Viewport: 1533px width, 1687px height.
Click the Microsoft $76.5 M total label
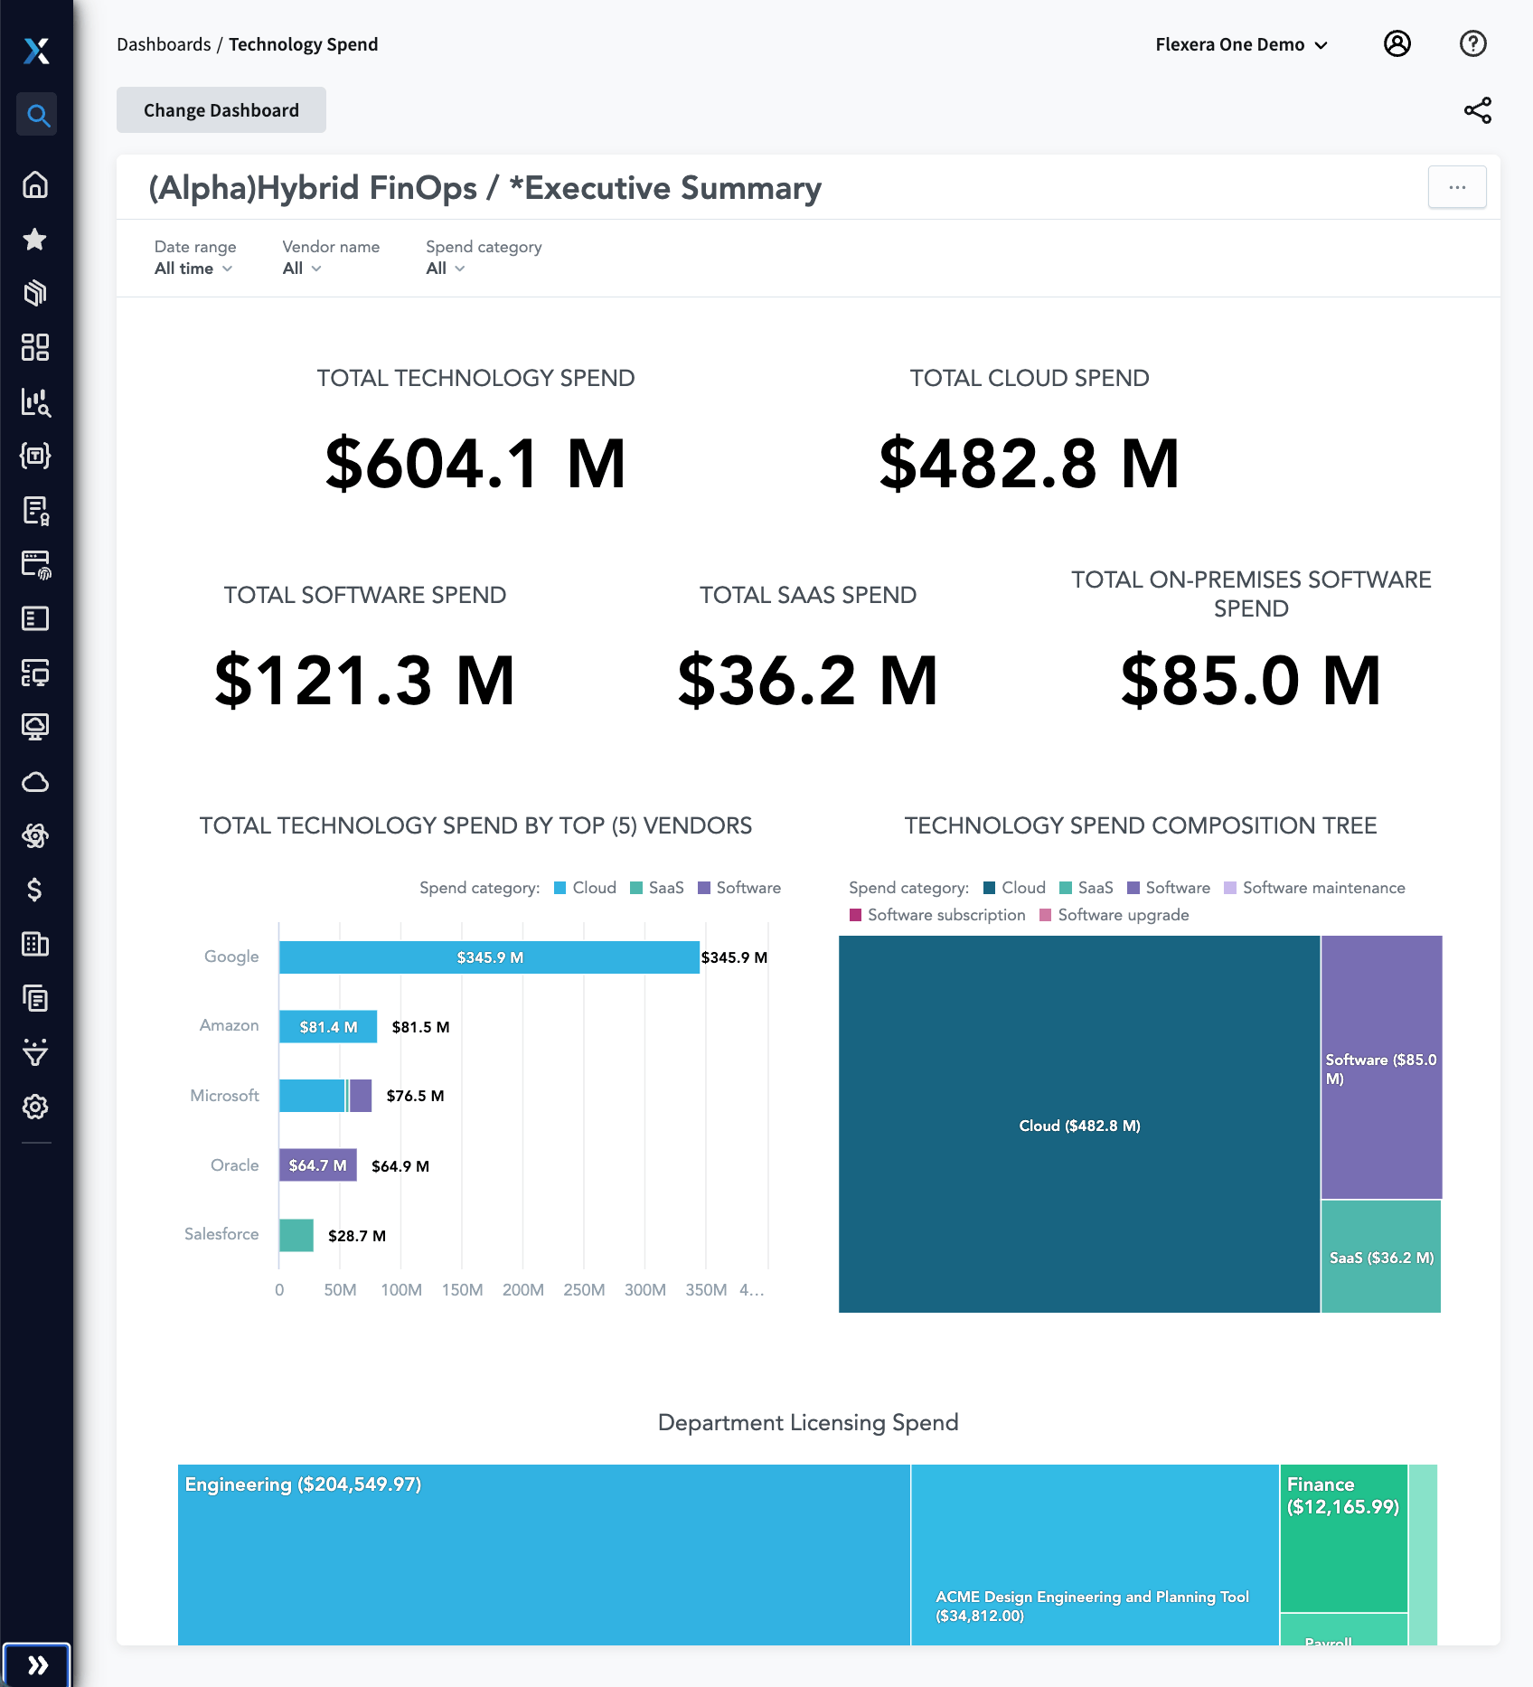(x=415, y=1096)
